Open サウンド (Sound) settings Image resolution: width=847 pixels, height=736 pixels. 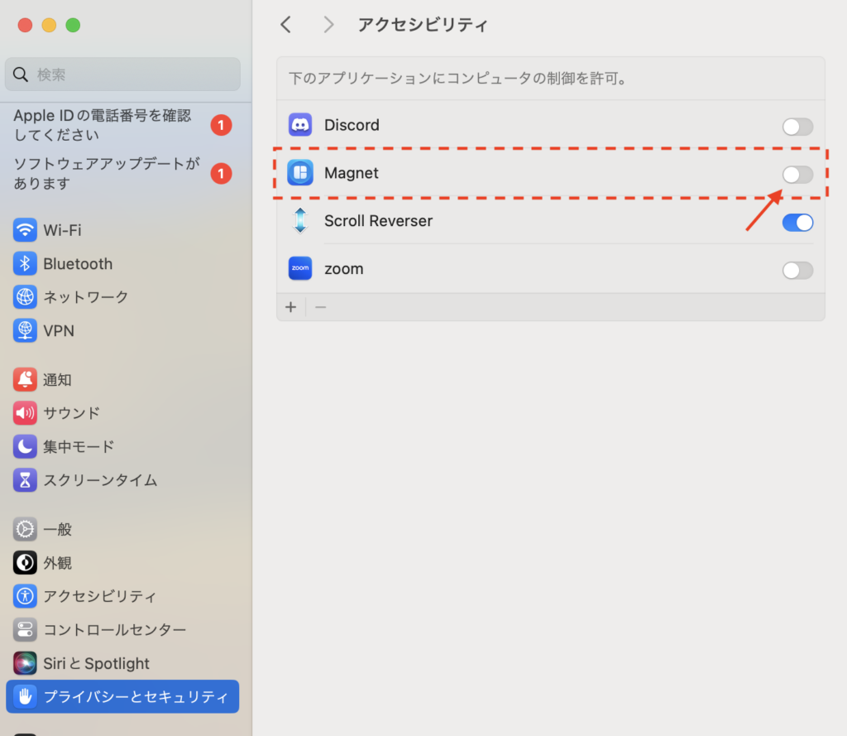[x=71, y=412]
